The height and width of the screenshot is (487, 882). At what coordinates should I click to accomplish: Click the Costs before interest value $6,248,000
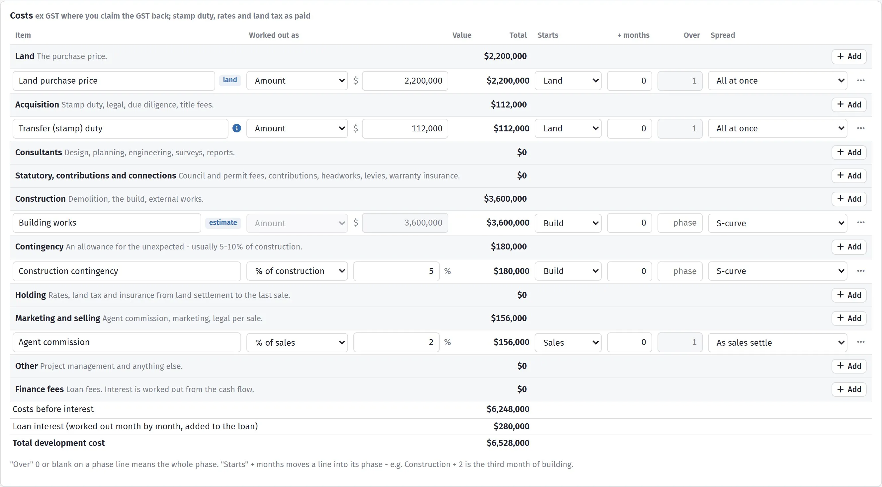[508, 409]
